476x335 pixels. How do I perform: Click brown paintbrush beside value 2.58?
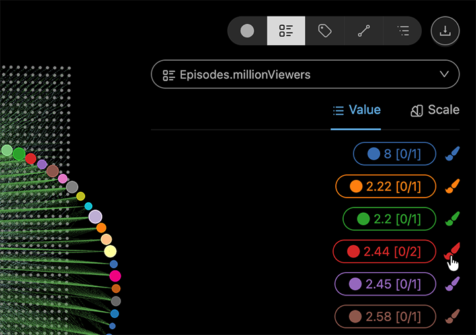pyautogui.click(x=452, y=316)
